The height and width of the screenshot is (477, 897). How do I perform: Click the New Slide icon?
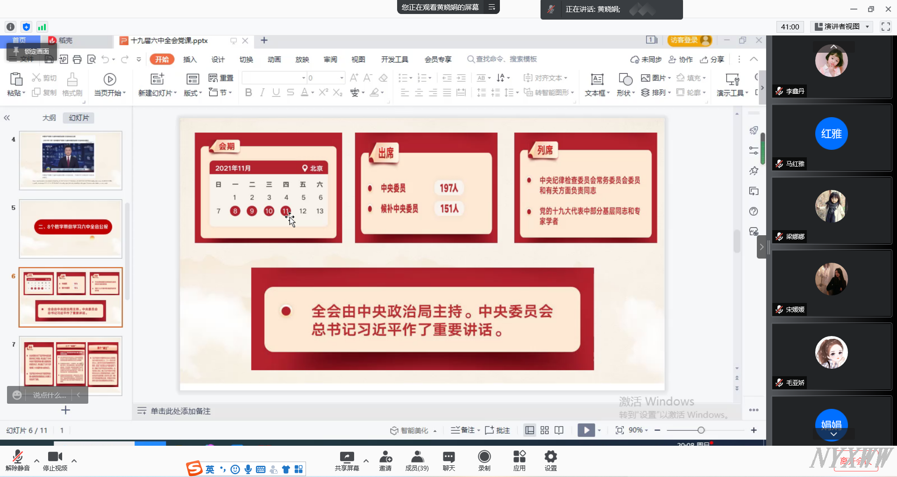click(x=157, y=79)
